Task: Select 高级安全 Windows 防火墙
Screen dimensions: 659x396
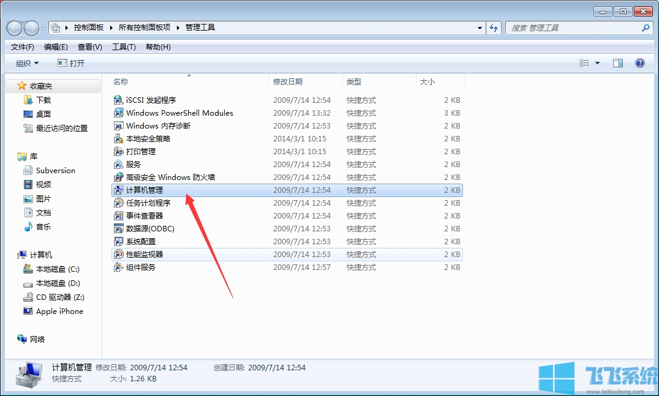Action: pos(160,177)
